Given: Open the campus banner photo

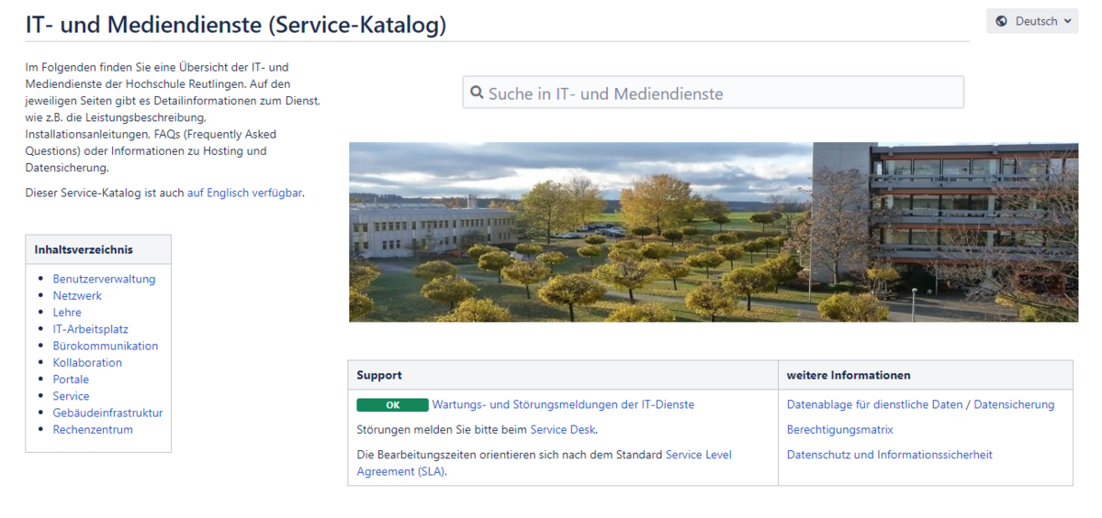Looking at the screenshot, I should click(x=713, y=232).
